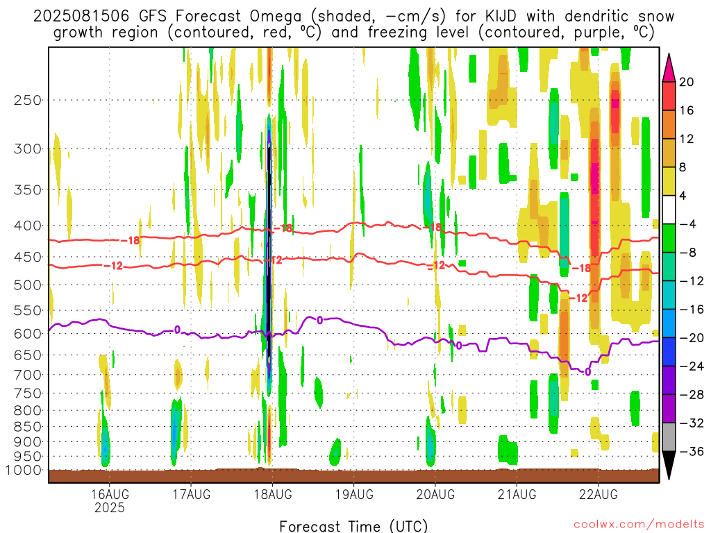The height and width of the screenshot is (533, 711).
Task: Select the 950 pressure level label
Action: coord(28,457)
